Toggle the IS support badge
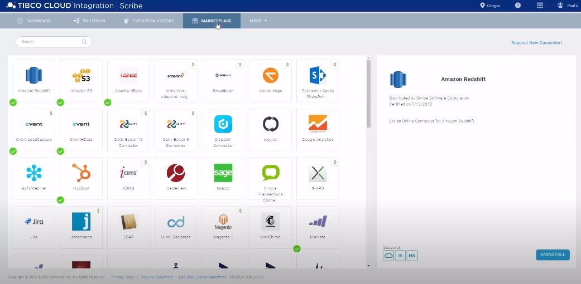The height and width of the screenshot is (284, 581). coord(400,256)
